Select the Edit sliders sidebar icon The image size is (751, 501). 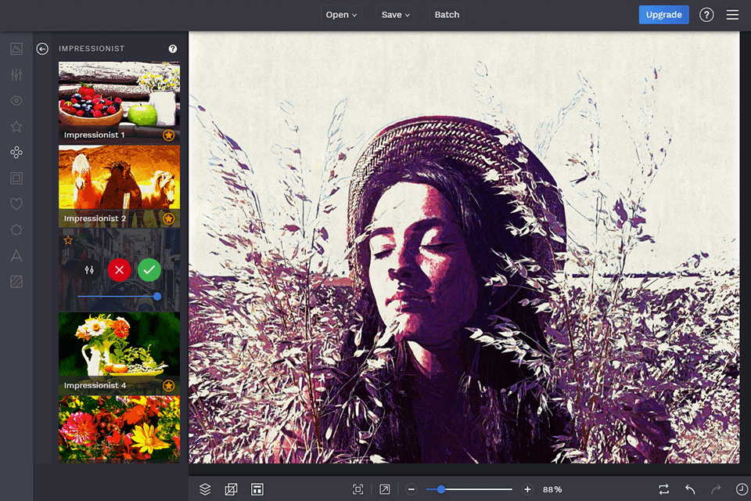tap(16, 74)
